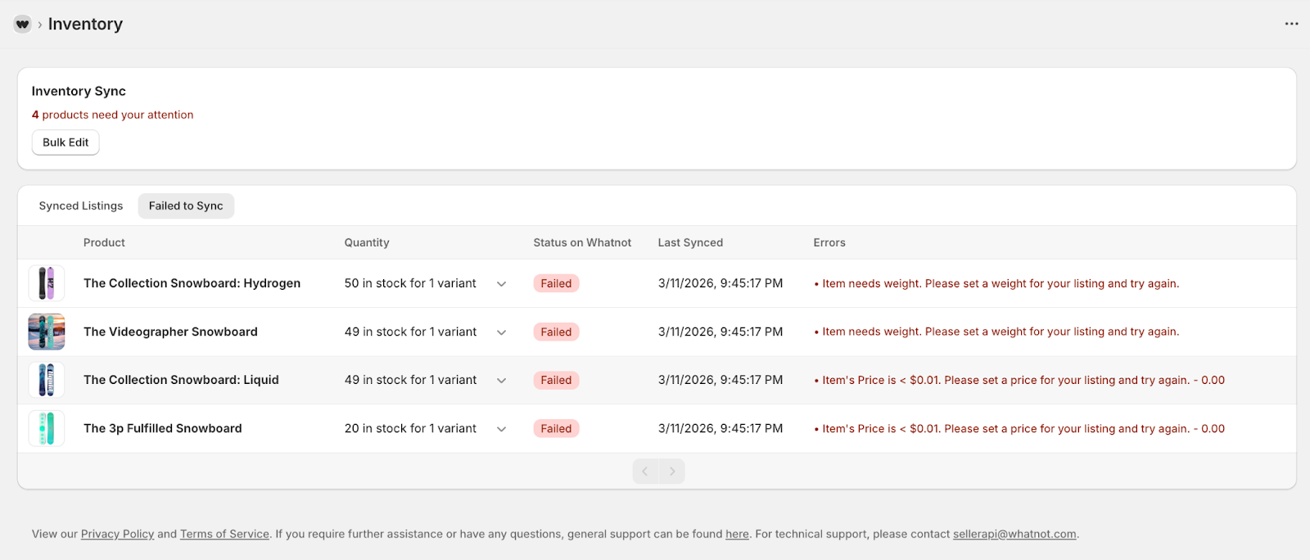Expand variants for The Collection Snowboard: Liquid
Viewport: 1310px width, 560px height.
[x=501, y=381]
